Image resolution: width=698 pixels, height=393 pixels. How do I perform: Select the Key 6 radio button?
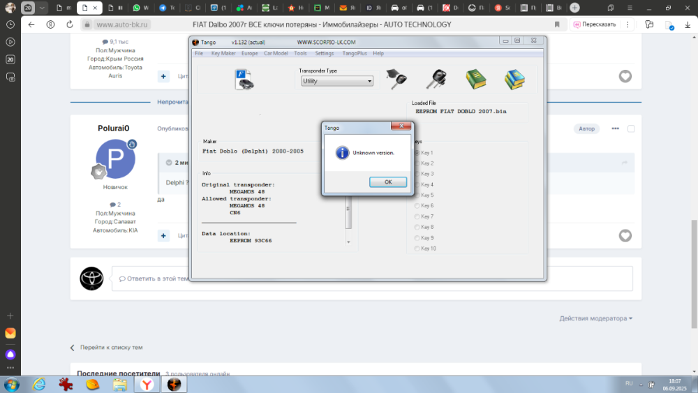[x=417, y=206]
